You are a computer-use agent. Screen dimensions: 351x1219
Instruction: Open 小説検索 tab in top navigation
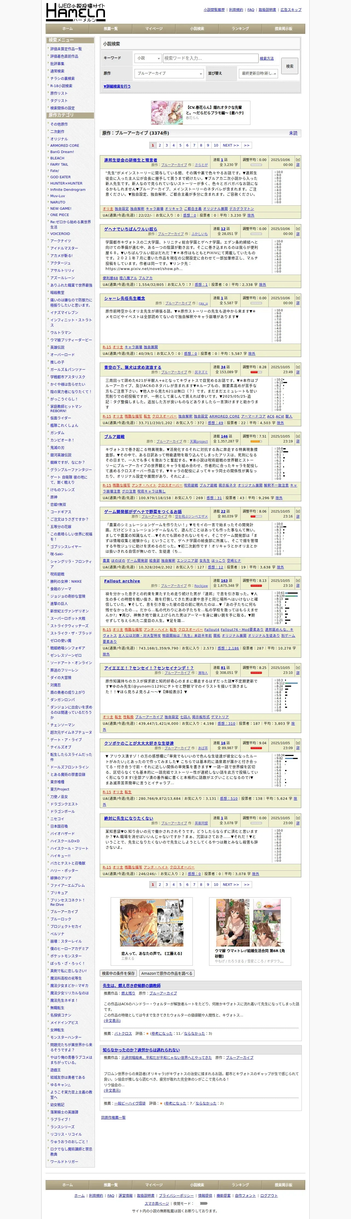coord(197,29)
